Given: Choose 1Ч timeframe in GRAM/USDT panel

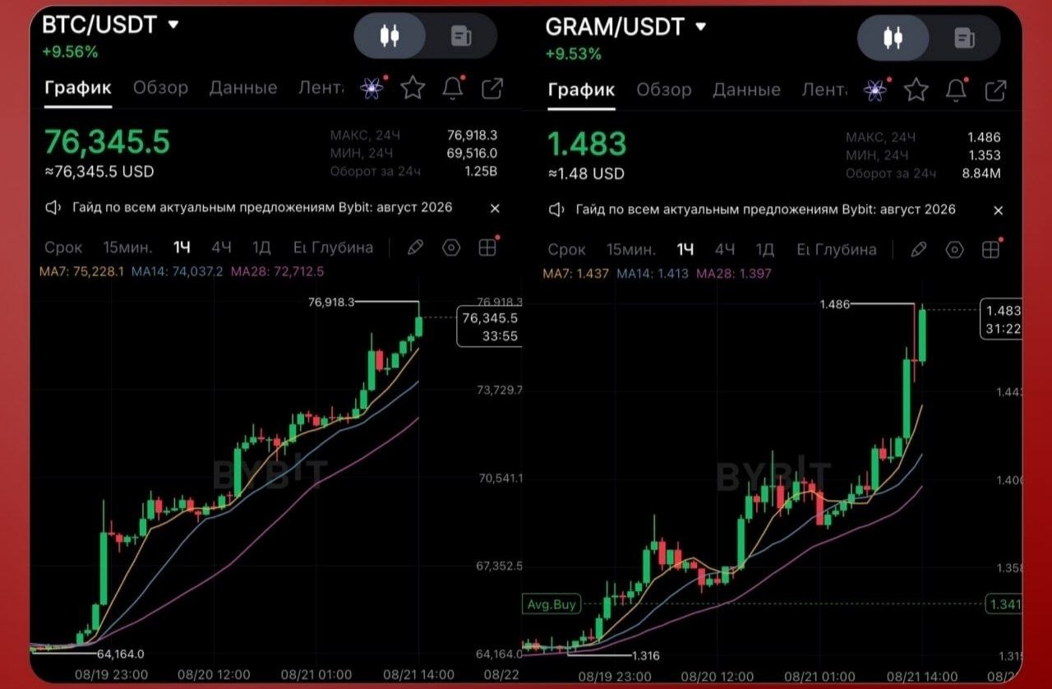Looking at the screenshot, I should point(685,249).
